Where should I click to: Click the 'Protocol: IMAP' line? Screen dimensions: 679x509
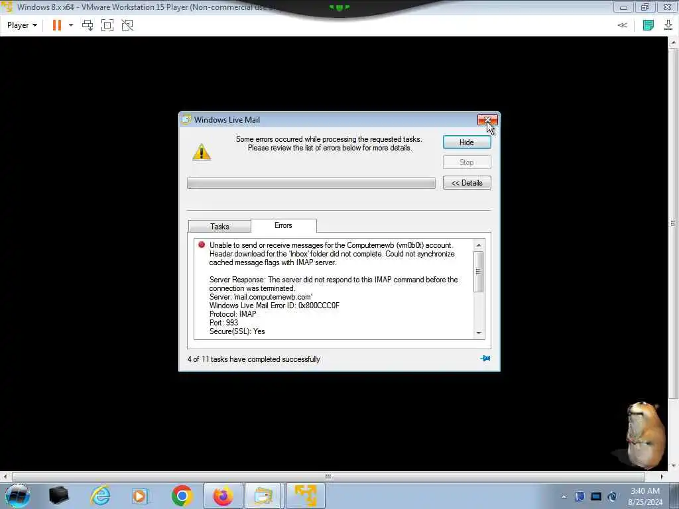(233, 314)
